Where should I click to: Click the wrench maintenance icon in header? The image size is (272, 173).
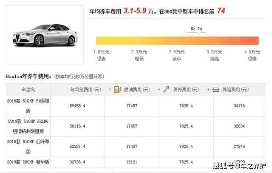pos(166,89)
